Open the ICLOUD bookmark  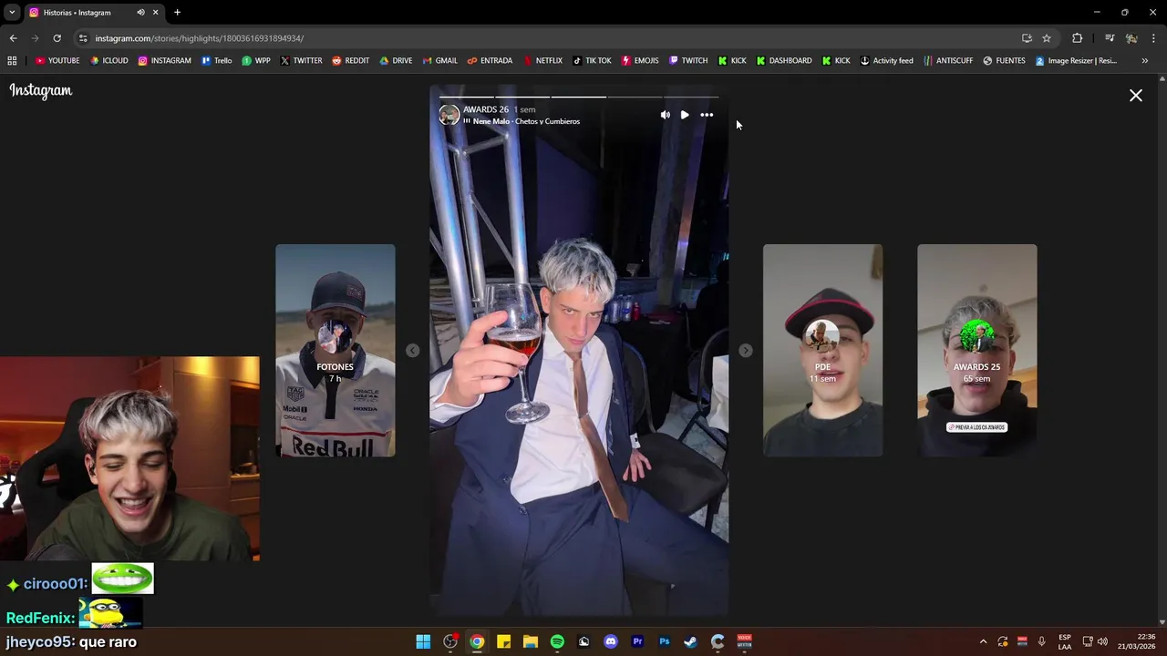coord(109,60)
